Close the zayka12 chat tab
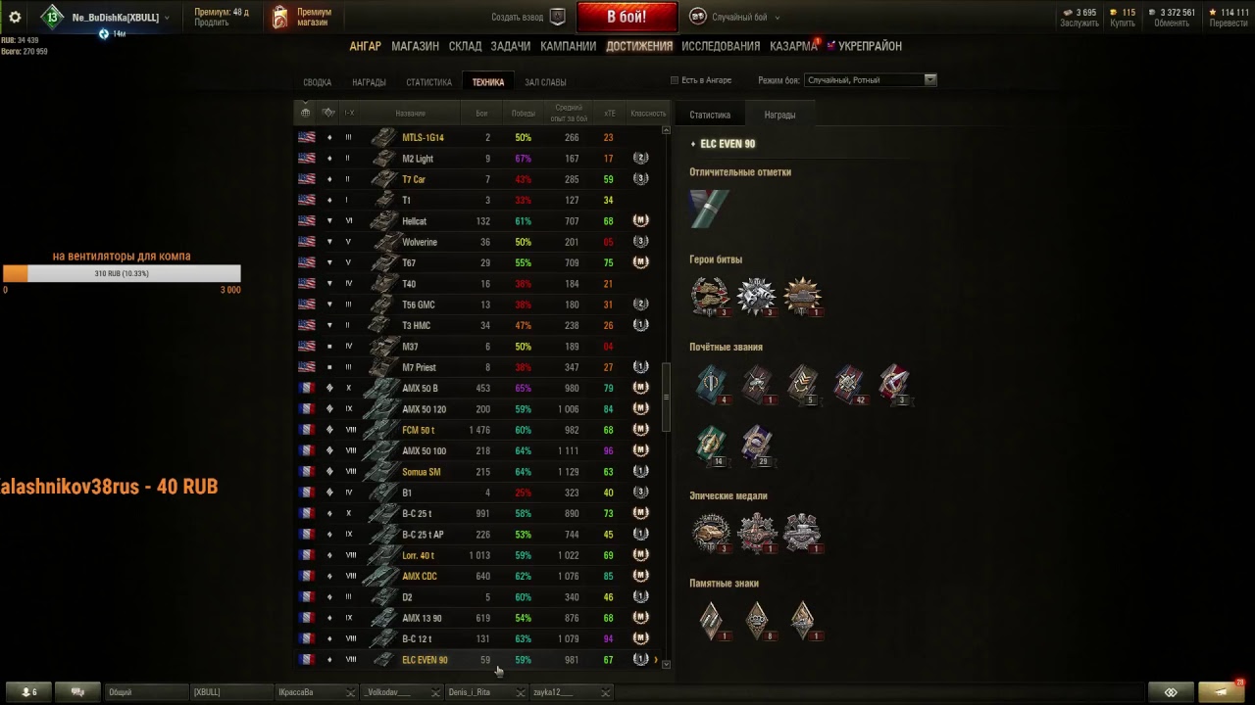 coord(605,692)
